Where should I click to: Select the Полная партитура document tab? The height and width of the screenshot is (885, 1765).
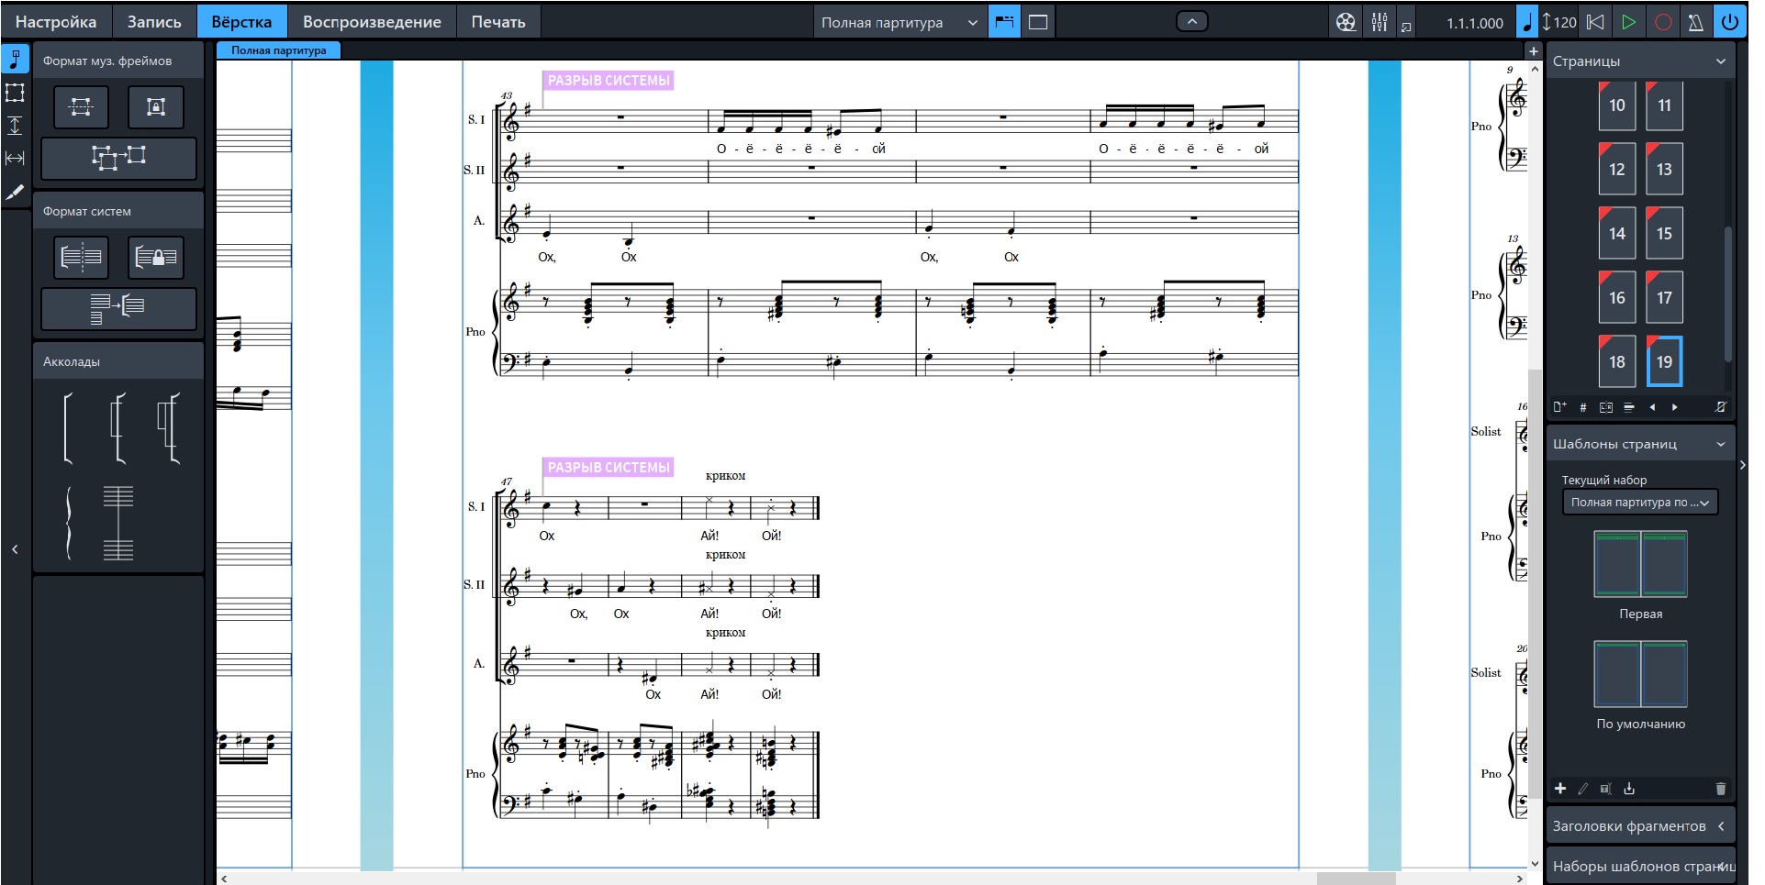[x=278, y=50]
